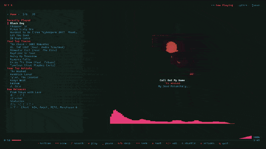The image size is (266, 149).
Task: Open artist The Weeknd in the list
Action: pos(18,71)
